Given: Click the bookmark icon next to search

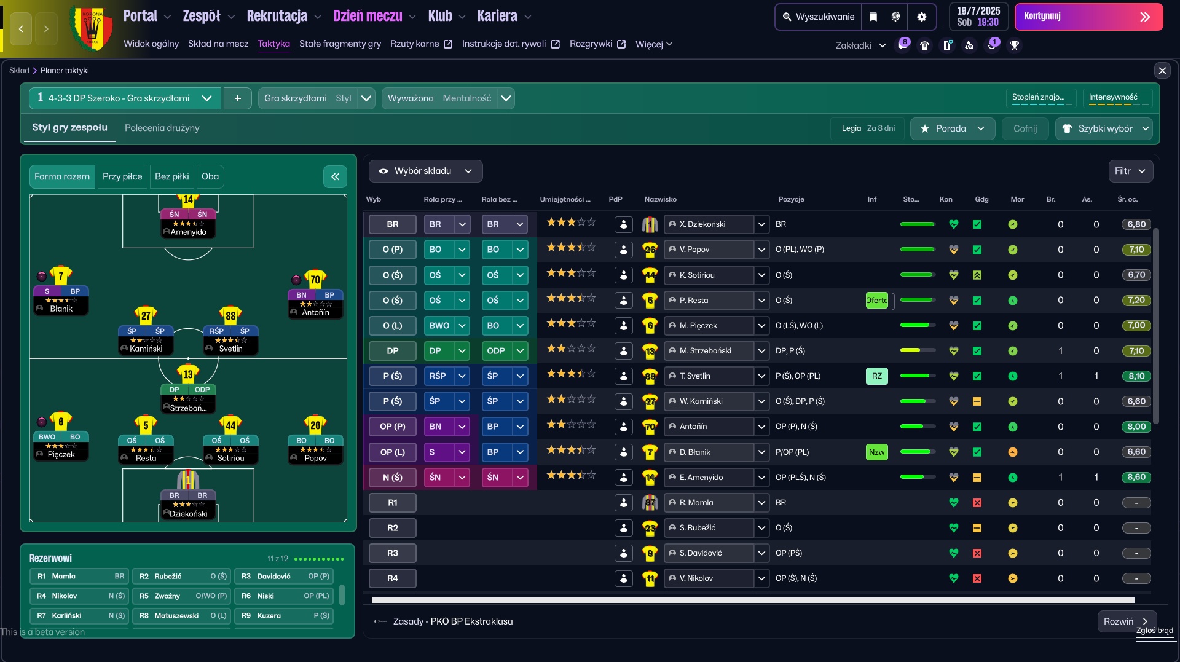Looking at the screenshot, I should [x=873, y=17].
